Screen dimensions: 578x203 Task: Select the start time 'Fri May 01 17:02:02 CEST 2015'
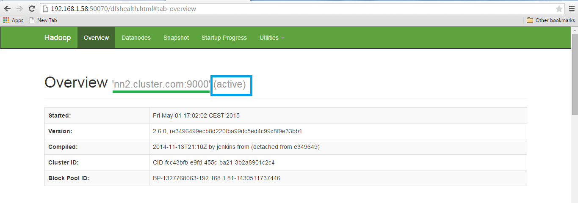coord(196,115)
